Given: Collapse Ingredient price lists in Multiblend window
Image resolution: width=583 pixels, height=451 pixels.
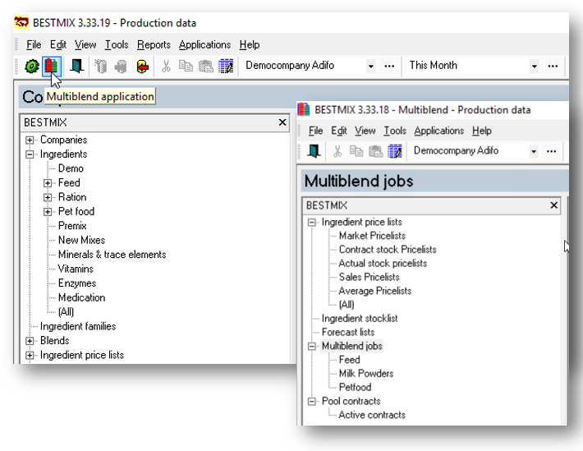Looking at the screenshot, I should (312, 222).
